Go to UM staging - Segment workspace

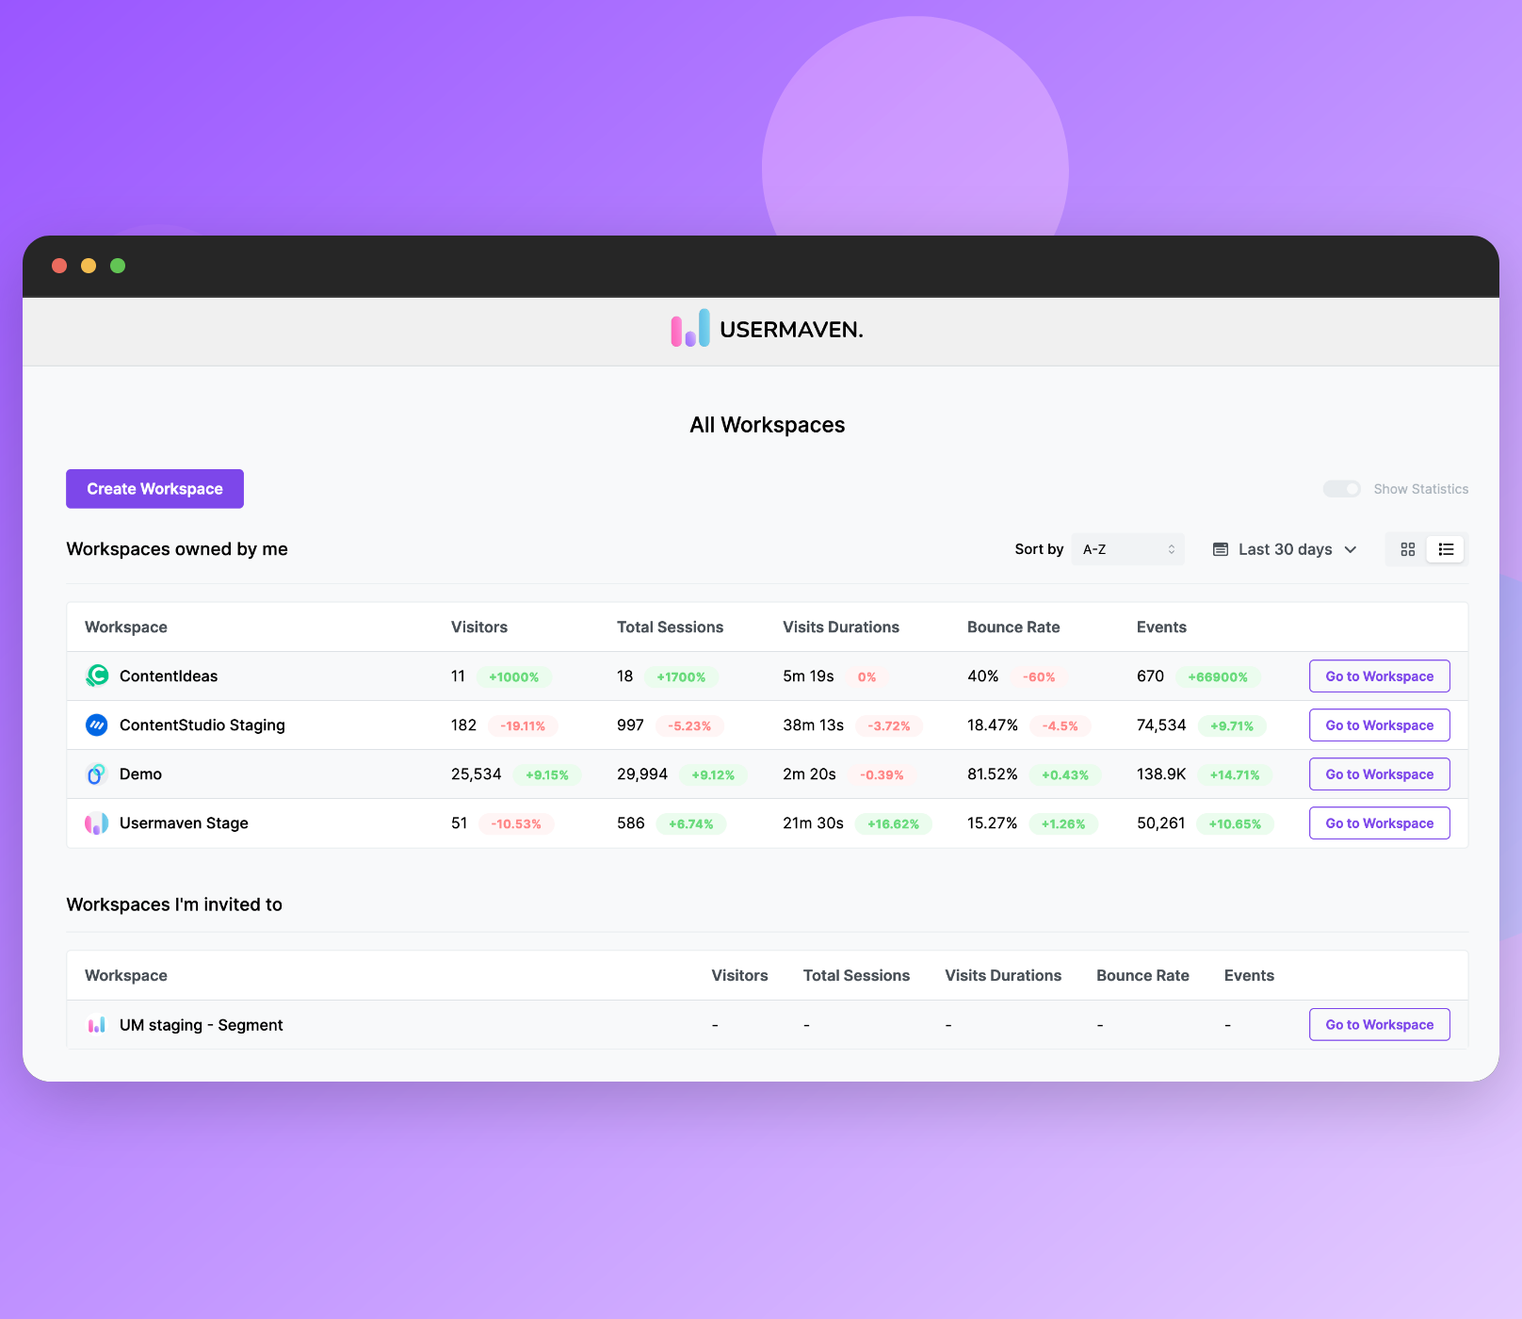coord(1379,1024)
